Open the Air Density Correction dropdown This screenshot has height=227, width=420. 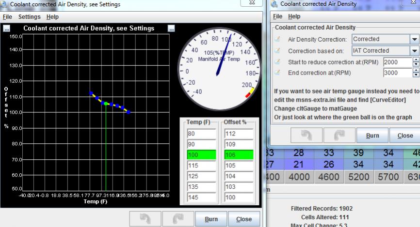pos(415,39)
